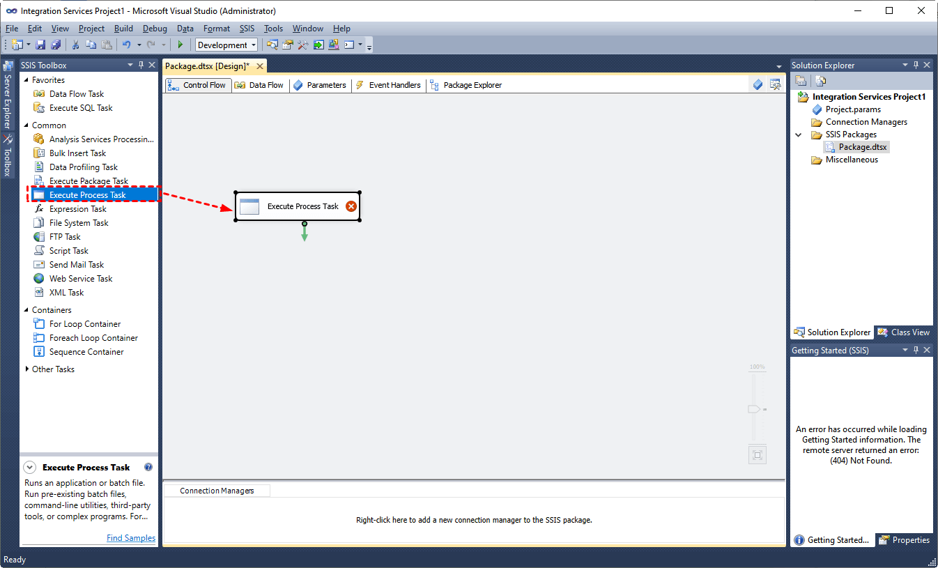Screen dimensions: 938x568
Task: Expand the Other Tasks toolbox section
Action: pyautogui.click(x=26, y=369)
